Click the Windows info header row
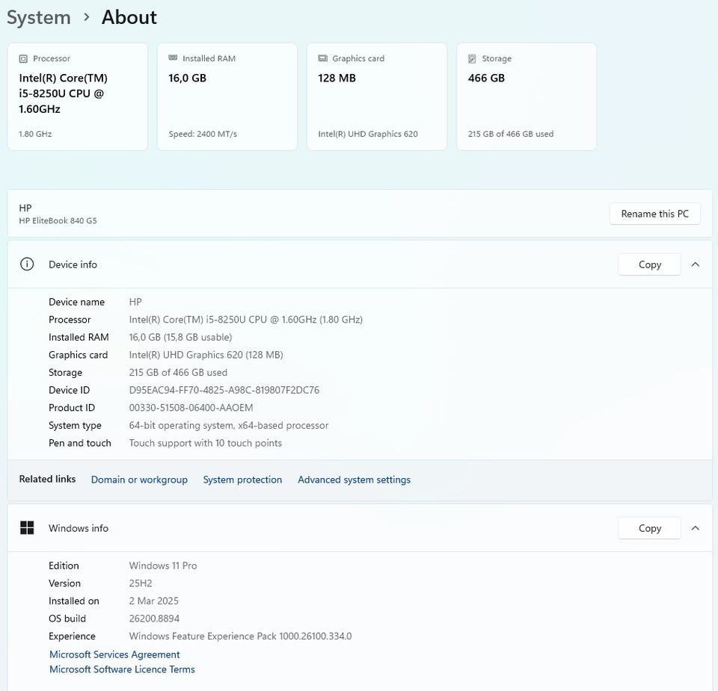This screenshot has width=718, height=691. click(360, 528)
